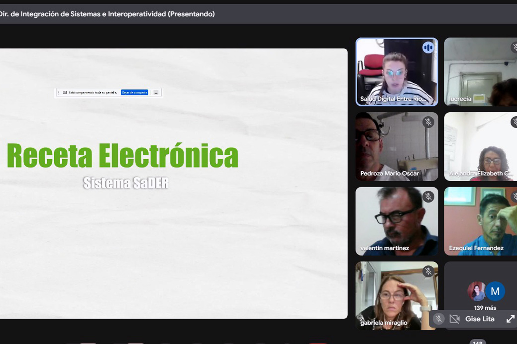Toggle Gise Lita's disabled camera icon

coord(455,319)
